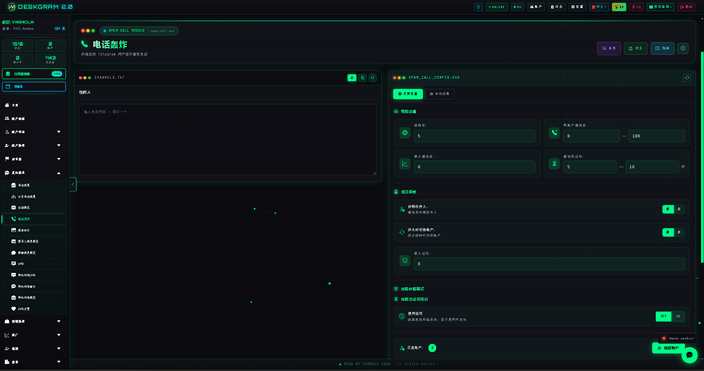Click the sync icon in SPAM_CALL_CONFIG.EXE header
The width and height of the screenshot is (704, 371).
click(687, 78)
